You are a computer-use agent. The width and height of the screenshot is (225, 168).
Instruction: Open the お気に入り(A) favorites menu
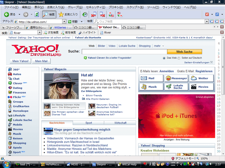(56, 7)
